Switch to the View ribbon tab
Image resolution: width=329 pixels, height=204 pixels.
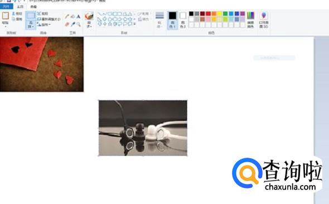[33, 7]
